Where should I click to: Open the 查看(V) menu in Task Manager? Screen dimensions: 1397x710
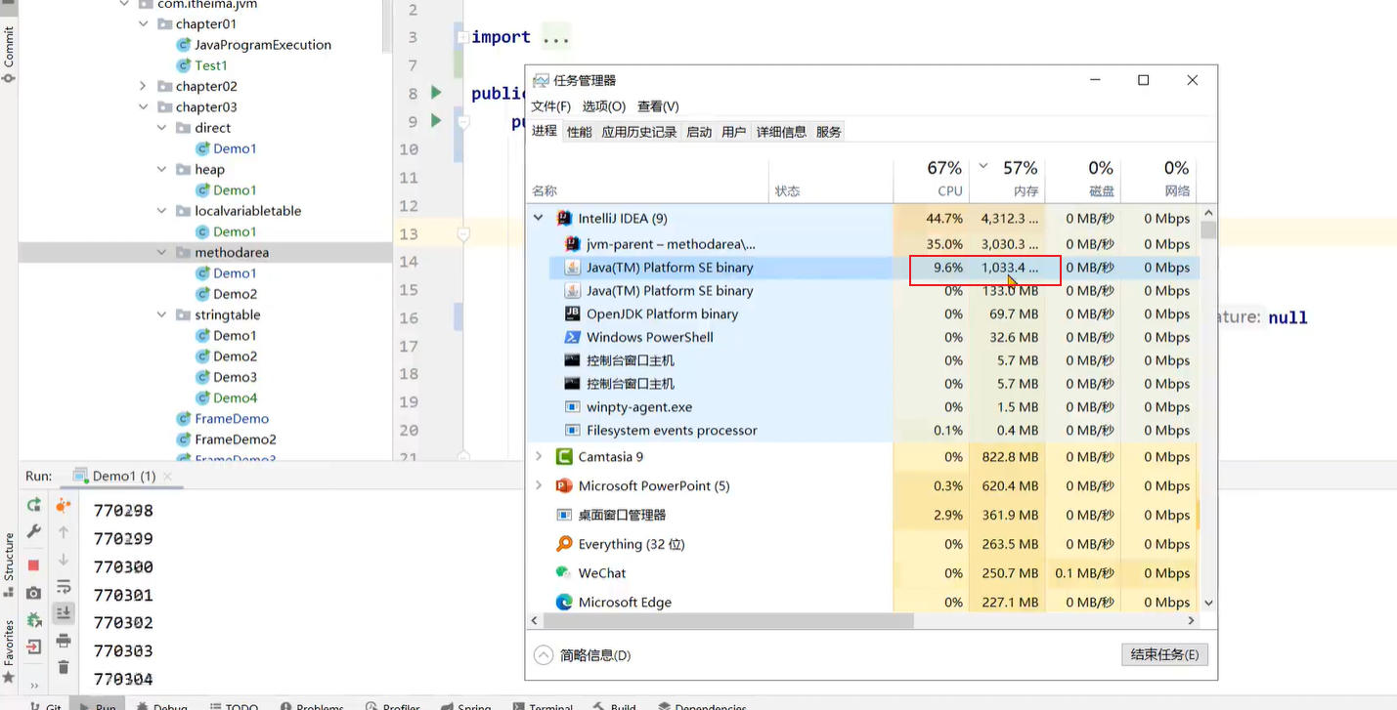coord(658,106)
